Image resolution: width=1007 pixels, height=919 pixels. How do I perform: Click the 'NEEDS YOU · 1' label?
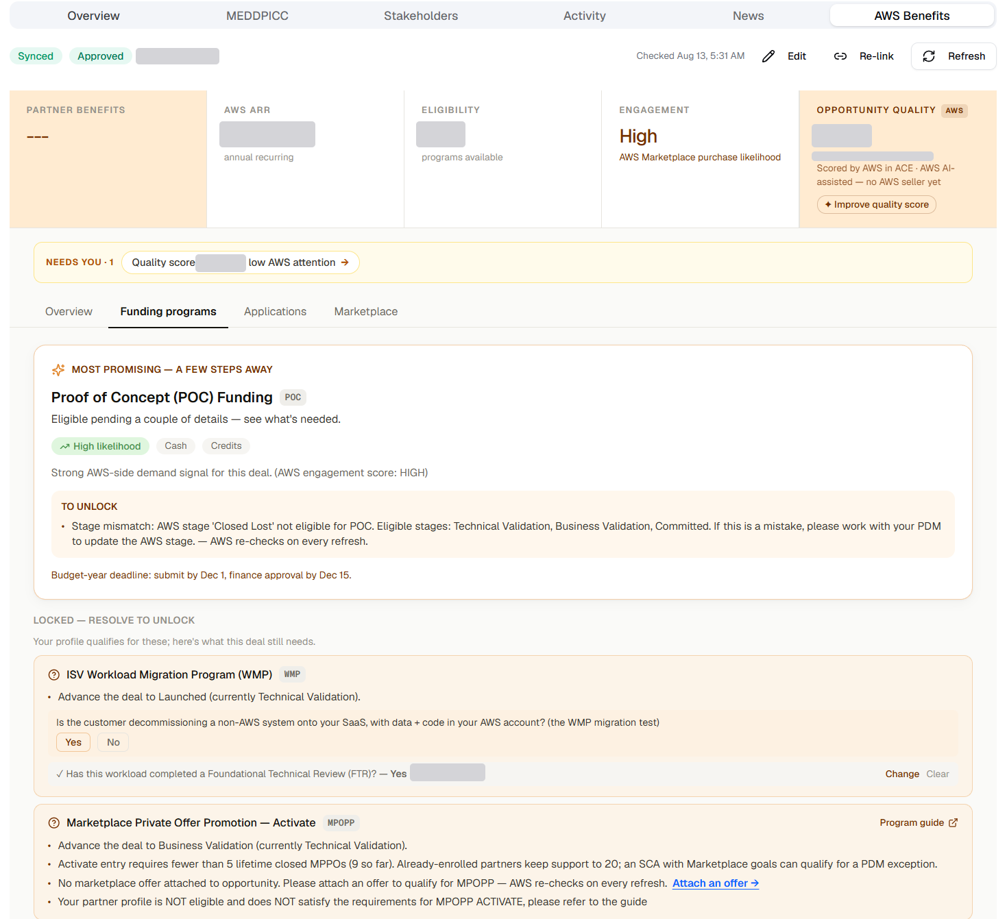80,262
